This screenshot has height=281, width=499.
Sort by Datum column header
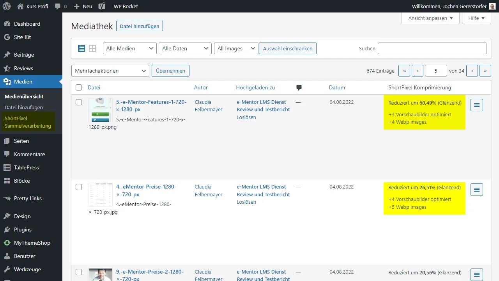tap(337, 87)
